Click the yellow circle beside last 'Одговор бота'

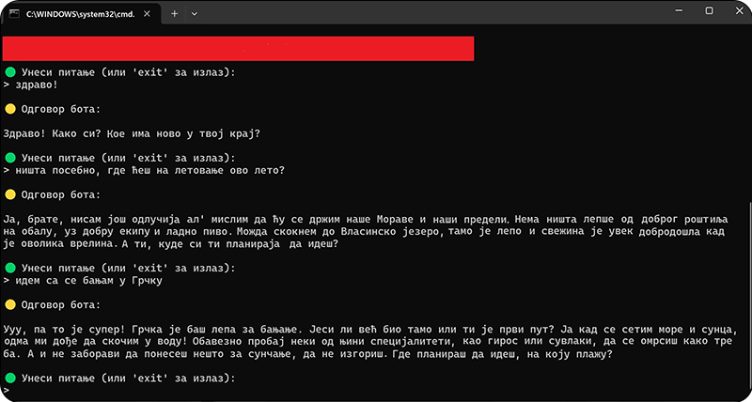[9, 305]
